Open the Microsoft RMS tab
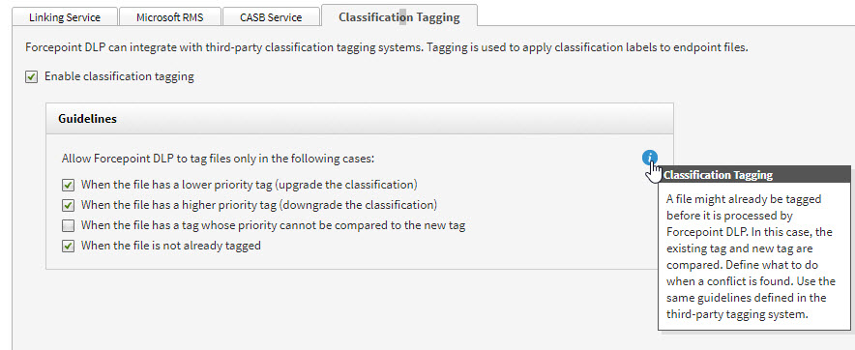Image resolution: width=855 pixels, height=350 pixels. 169,16
